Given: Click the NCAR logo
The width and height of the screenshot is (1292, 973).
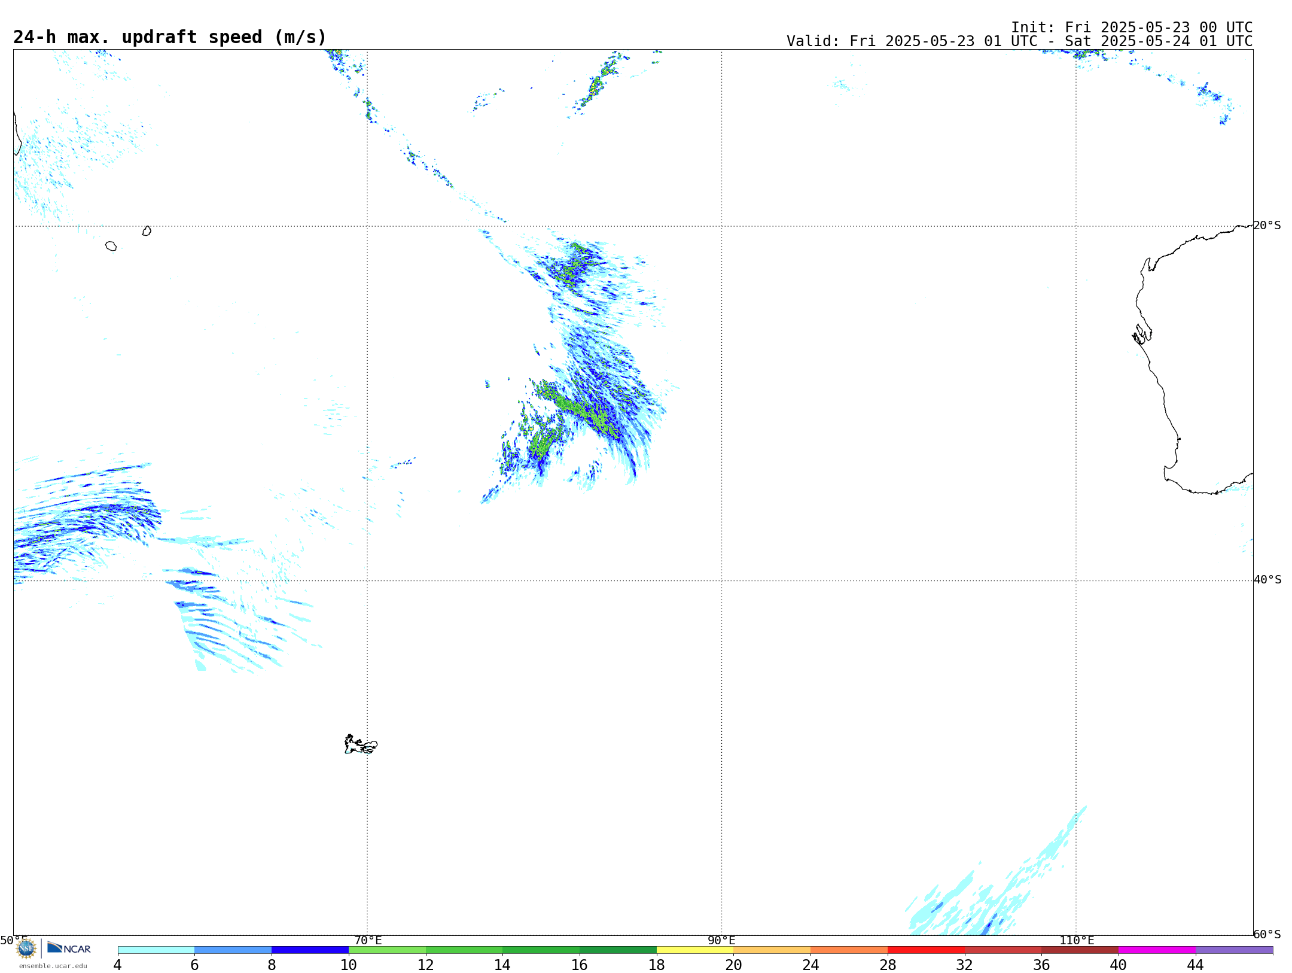Looking at the screenshot, I should pos(69,948).
